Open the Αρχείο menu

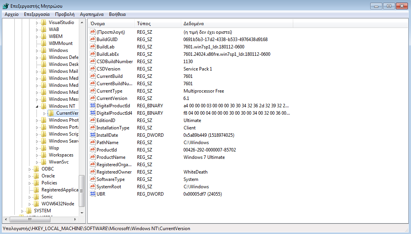pyautogui.click(x=12, y=14)
